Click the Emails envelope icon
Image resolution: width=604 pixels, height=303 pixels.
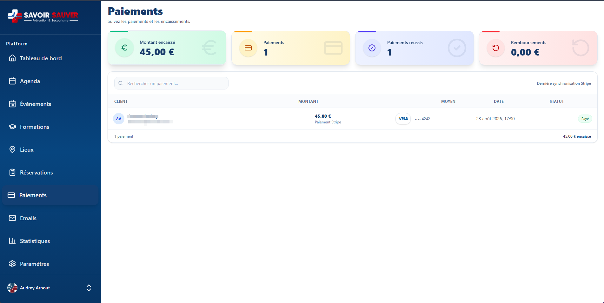pos(12,218)
